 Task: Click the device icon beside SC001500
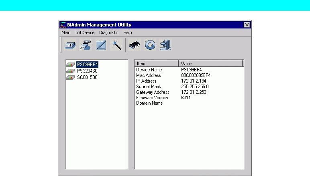71,77
